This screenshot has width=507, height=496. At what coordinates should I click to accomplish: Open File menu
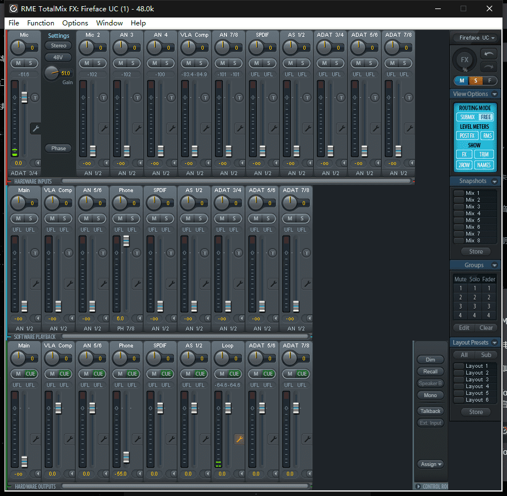14,23
